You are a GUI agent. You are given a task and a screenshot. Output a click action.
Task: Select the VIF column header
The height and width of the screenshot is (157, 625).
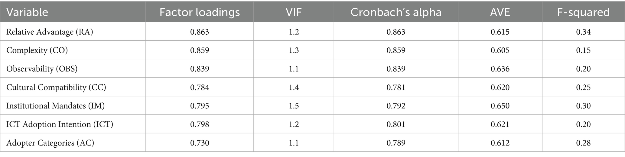[x=294, y=12]
